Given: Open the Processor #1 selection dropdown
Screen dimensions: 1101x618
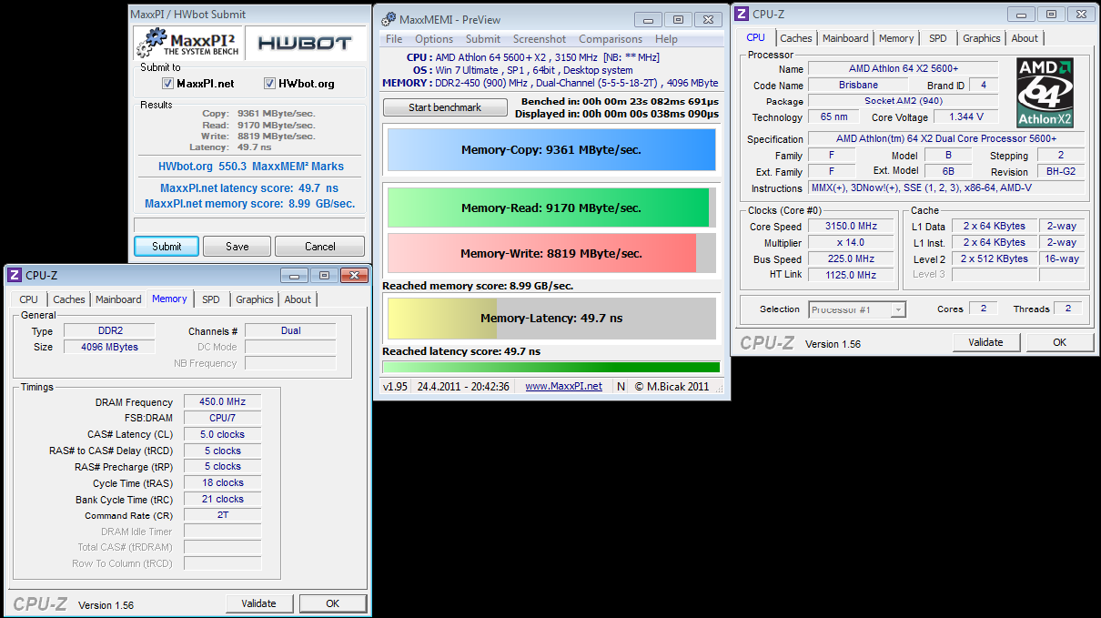Looking at the screenshot, I should pos(857,309).
